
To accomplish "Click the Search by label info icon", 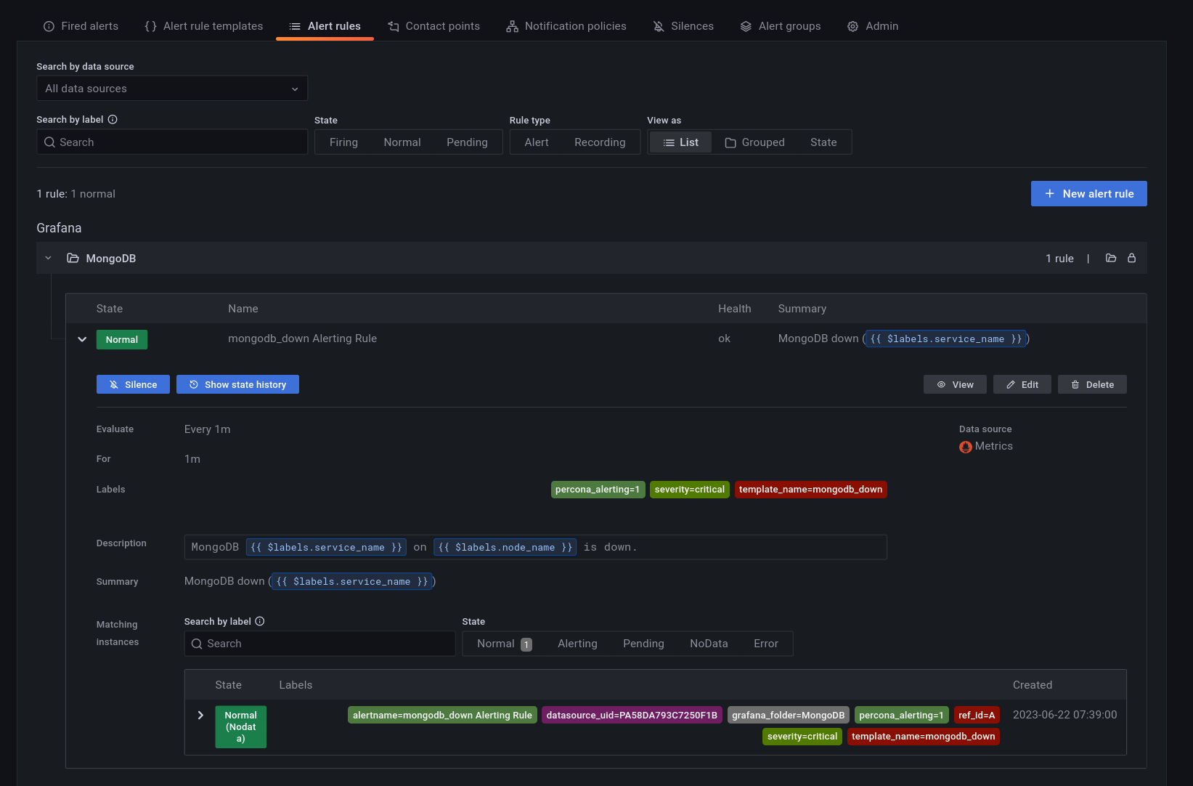I will point(113,119).
